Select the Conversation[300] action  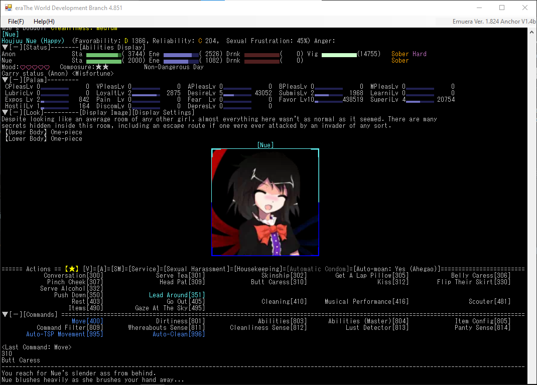click(x=73, y=276)
